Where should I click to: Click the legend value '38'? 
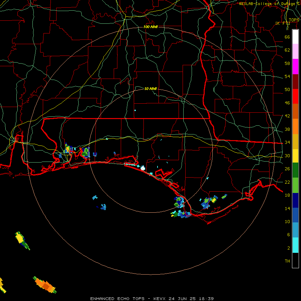[x=287, y=129]
